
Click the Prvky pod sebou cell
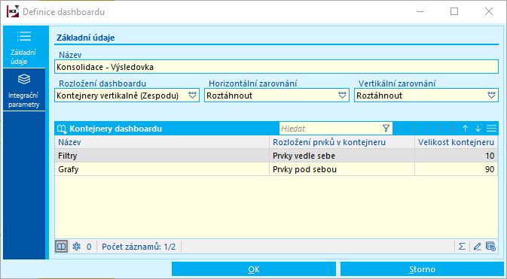pyautogui.click(x=342, y=169)
